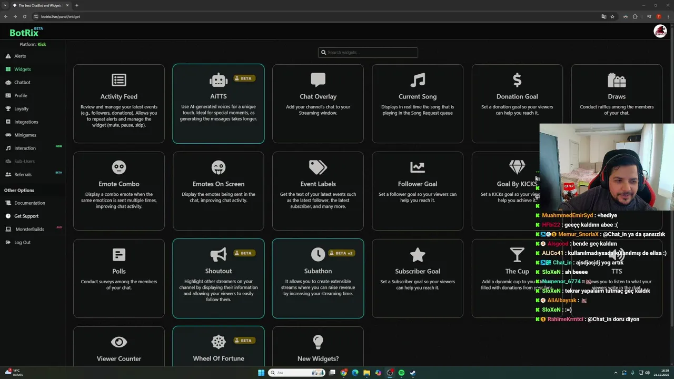Open Documentation link in the sidebar
Screen dimensions: 674x379
tap(29, 203)
